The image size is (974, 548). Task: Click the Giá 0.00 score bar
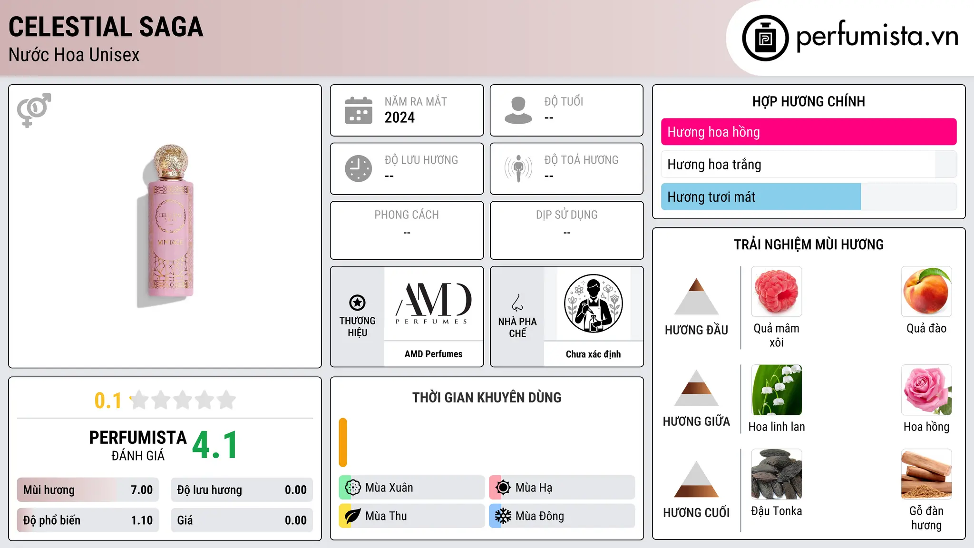click(x=242, y=520)
